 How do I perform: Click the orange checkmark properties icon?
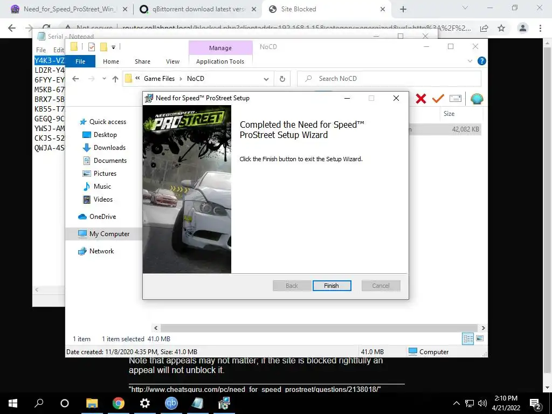coord(438,99)
